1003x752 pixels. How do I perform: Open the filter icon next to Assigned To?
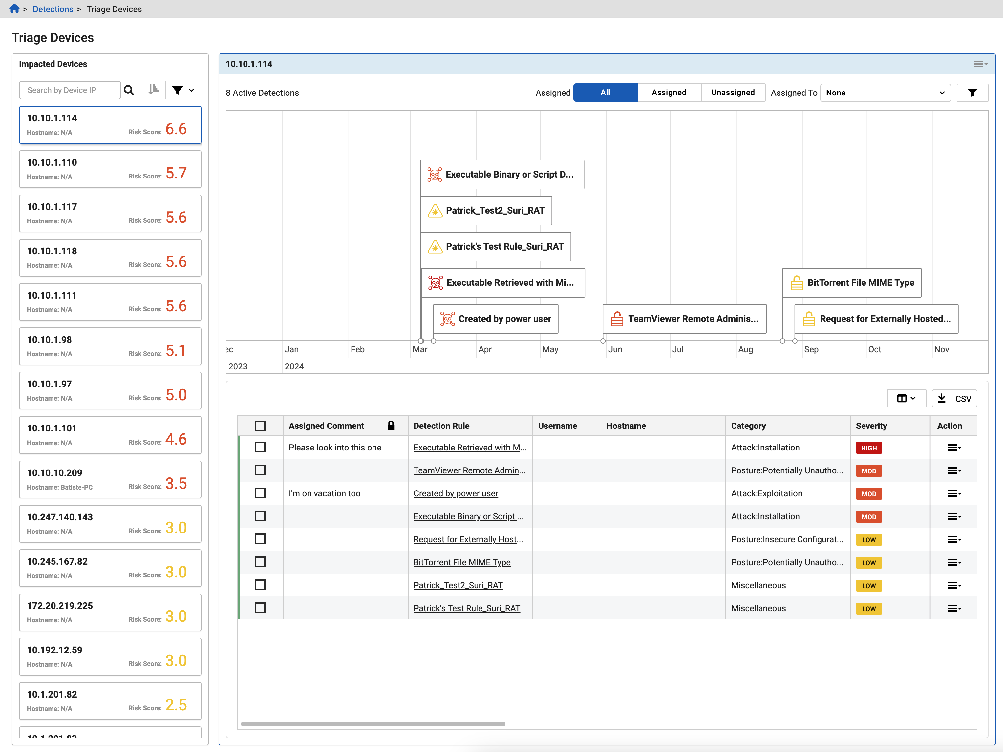tap(972, 93)
